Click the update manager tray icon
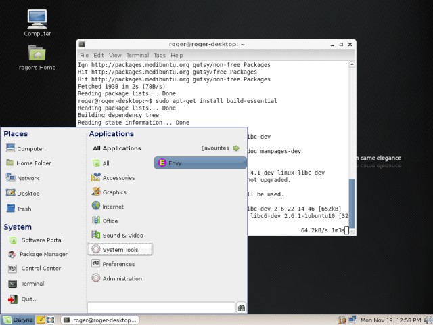433x325 pixels. (x=342, y=320)
